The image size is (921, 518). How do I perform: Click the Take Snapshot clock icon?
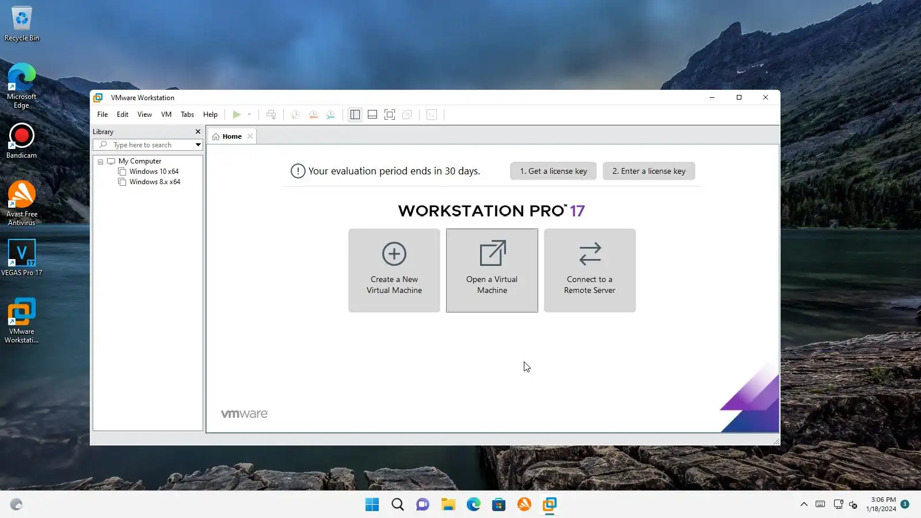point(295,115)
